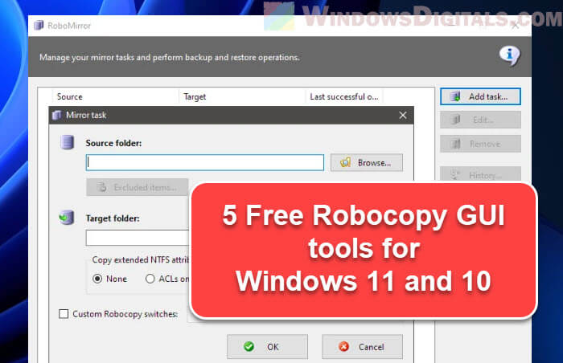Click the Add task... button

(480, 96)
